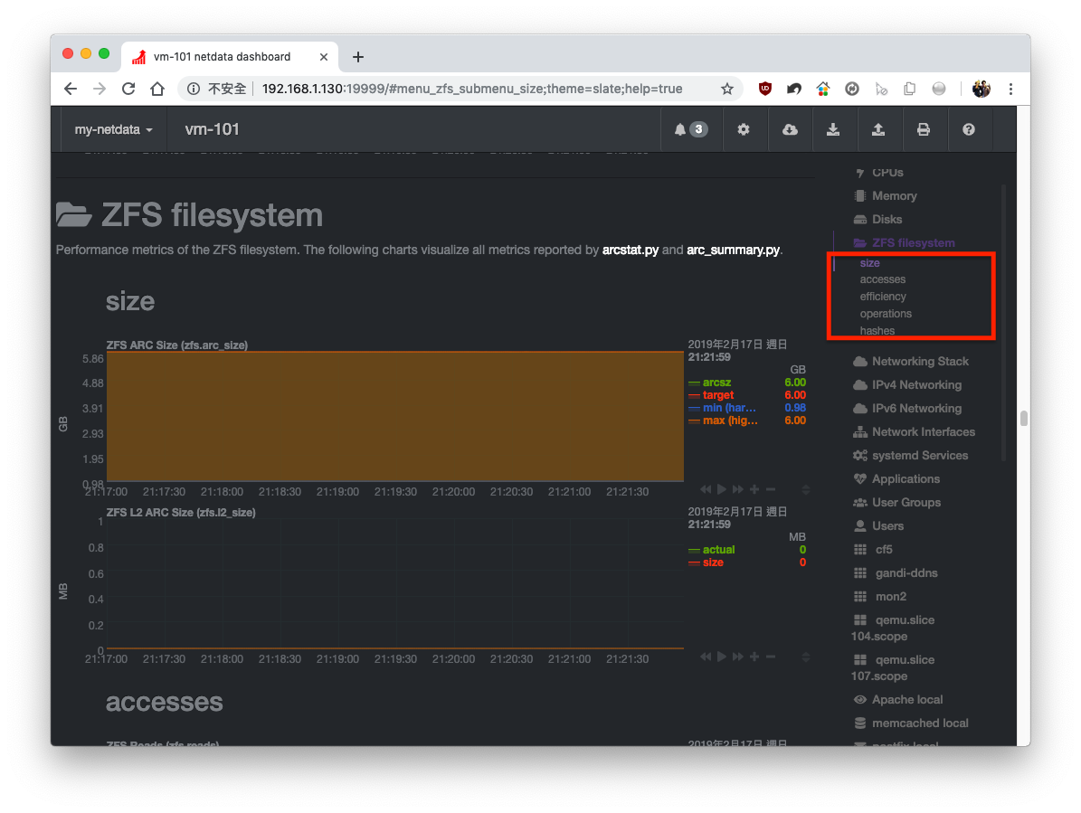Screen dimensions: 1081x813
Task: Click the cloud download update icon
Action: 790,129
